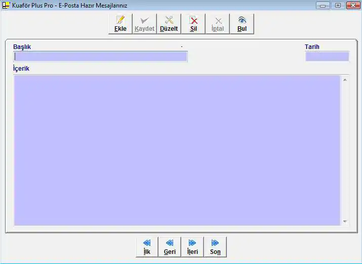Click in the İçerik message area

[x=176, y=150]
